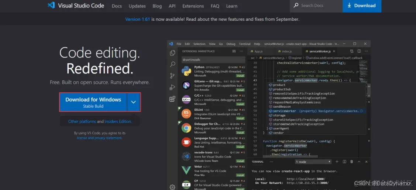
Task: Show details icon on serviceWorker suggestion
Action: click(x=361, y=111)
